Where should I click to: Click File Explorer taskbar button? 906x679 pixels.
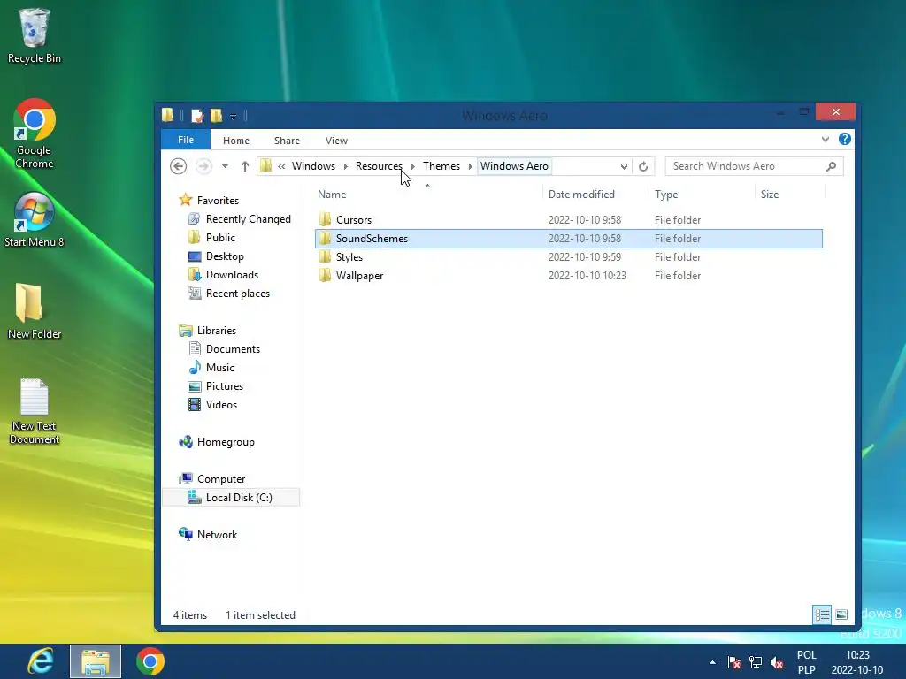[96, 661]
